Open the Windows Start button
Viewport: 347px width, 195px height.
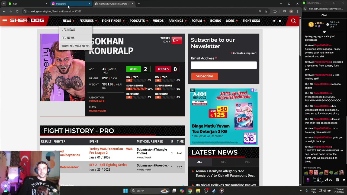click(126, 191)
